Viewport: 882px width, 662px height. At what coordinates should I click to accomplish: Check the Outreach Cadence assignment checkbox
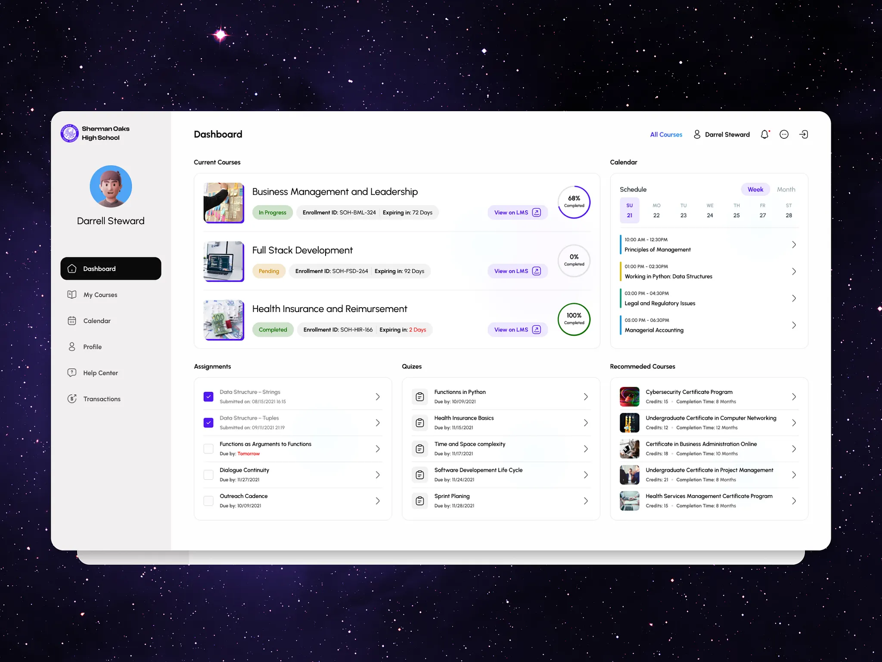pos(208,500)
